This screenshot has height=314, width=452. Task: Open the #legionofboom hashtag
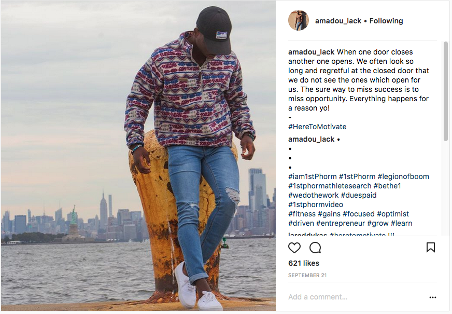403,176
